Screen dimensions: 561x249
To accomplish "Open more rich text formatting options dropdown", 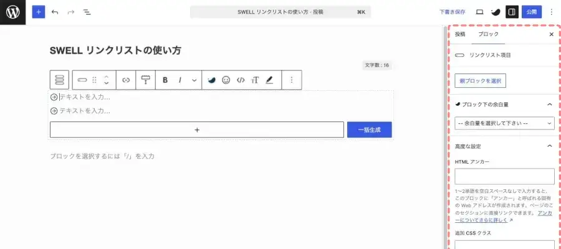I will (x=194, y=80).
